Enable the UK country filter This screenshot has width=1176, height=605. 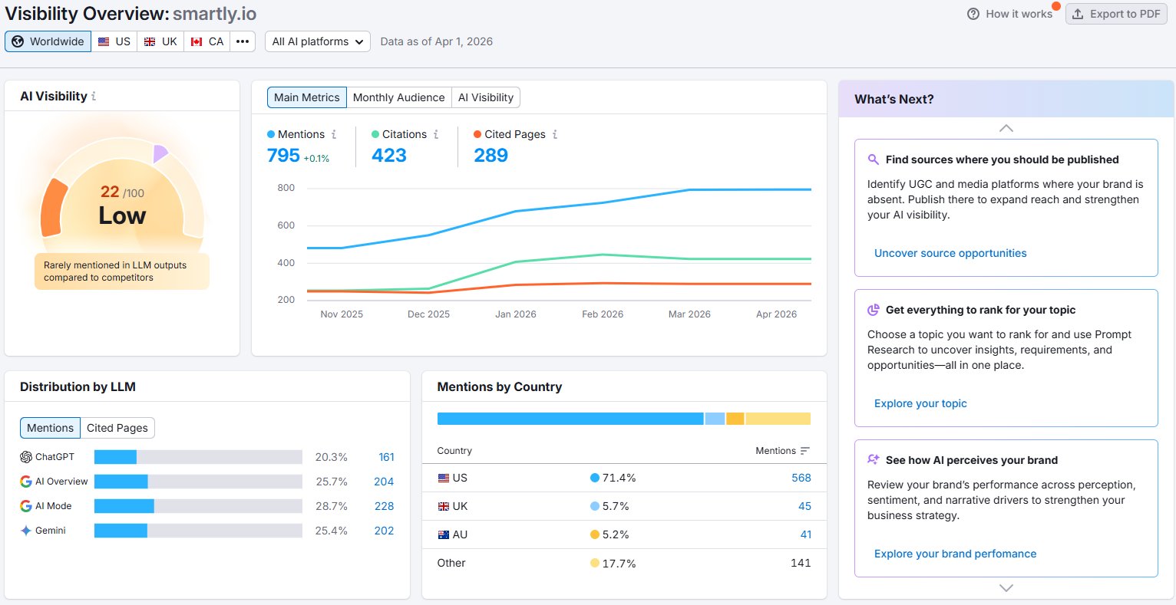coord(160,41)
